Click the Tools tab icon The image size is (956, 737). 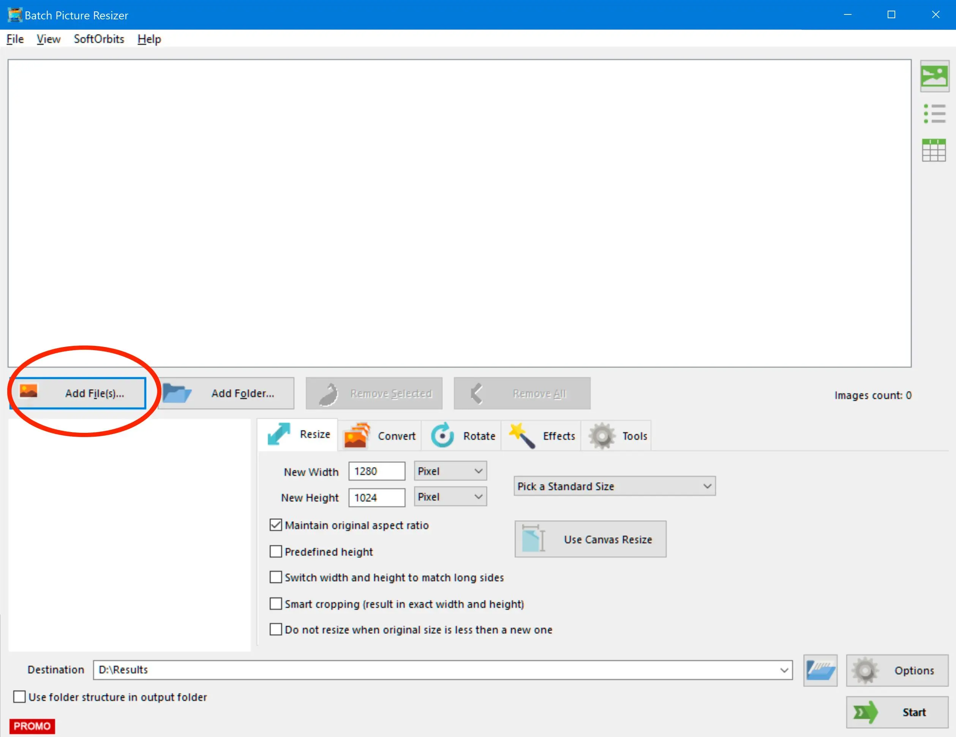(x=603, y=435)
